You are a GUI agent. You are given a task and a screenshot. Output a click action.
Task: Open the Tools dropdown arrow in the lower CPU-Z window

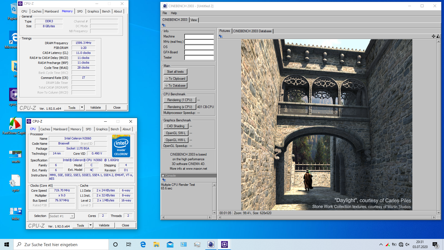coord(90,225)
